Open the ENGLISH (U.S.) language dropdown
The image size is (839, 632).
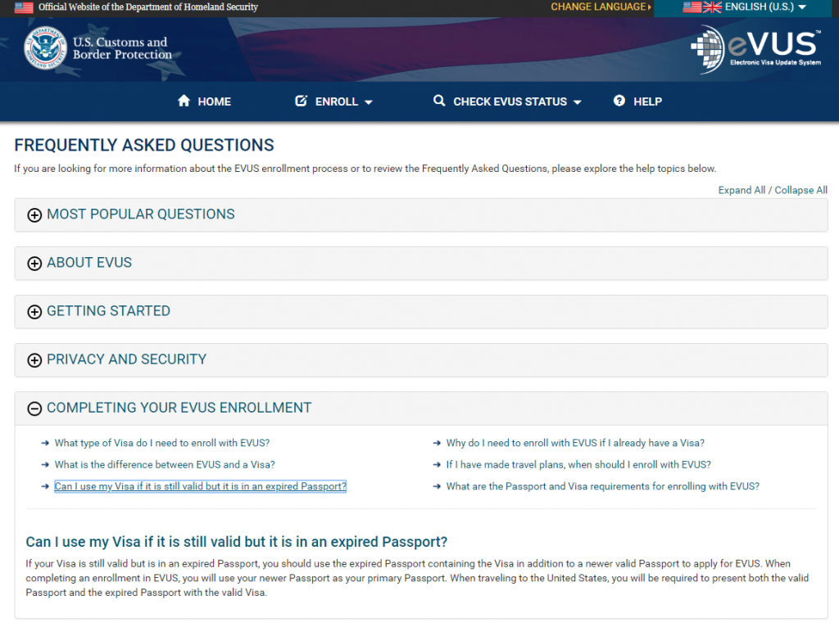744,7
